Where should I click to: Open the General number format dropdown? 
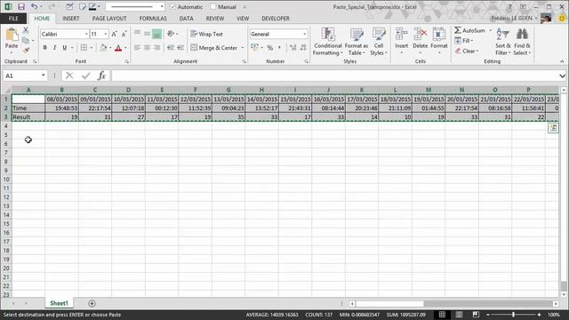[304, 34]
